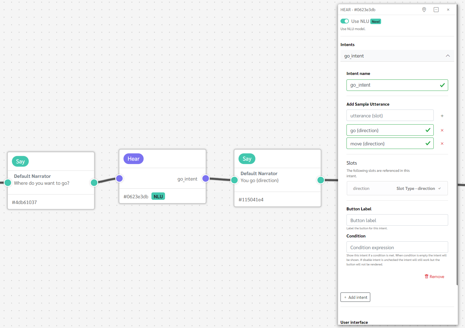Select the Say badge of node #4db61037
This screenshot has height=328, width=465.
coord(20,161)
